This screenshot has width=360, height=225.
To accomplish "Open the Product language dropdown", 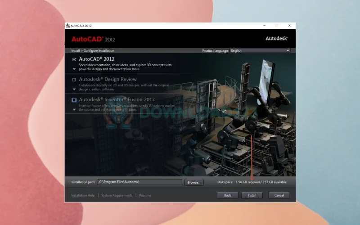I will pos(260,51).
